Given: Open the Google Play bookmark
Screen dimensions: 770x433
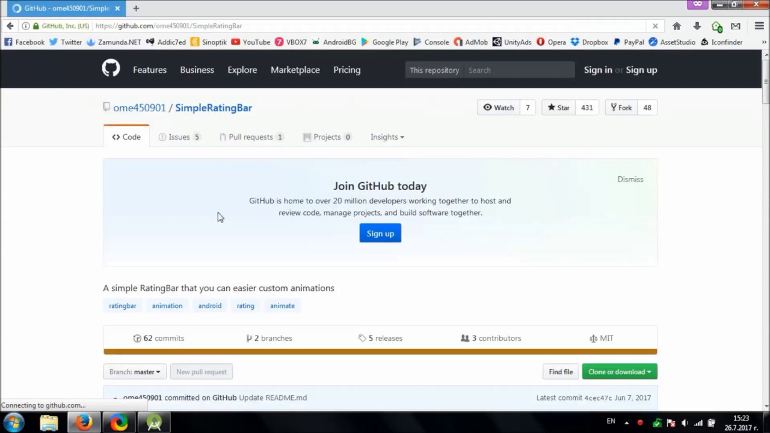Looking at the screenshot, I should [384, 42].
